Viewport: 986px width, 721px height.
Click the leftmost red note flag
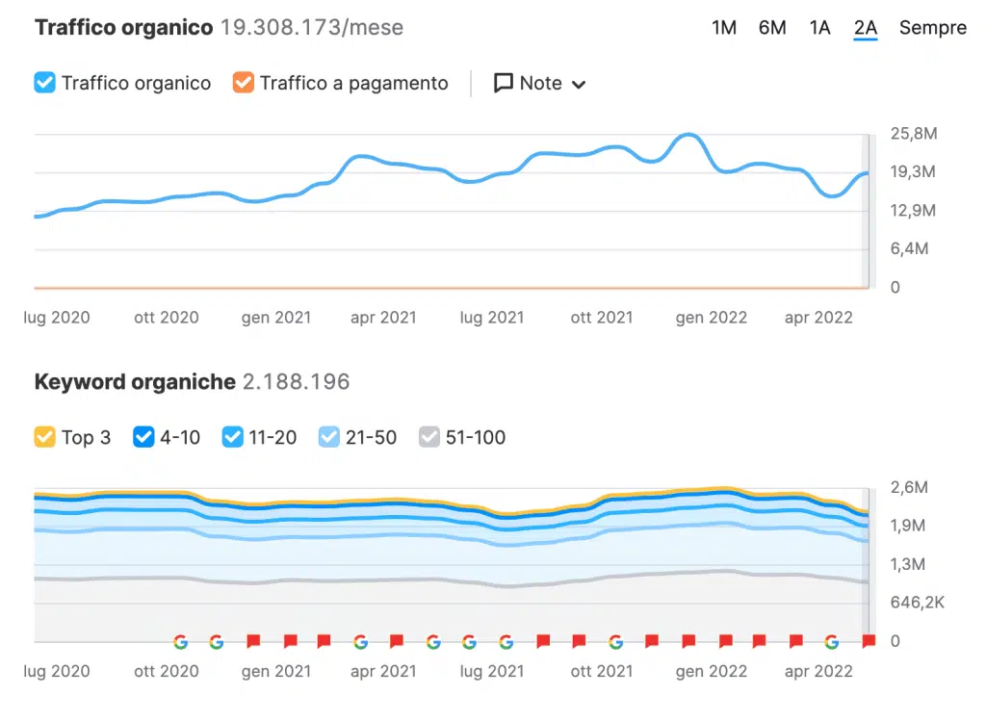coord(252,641)
